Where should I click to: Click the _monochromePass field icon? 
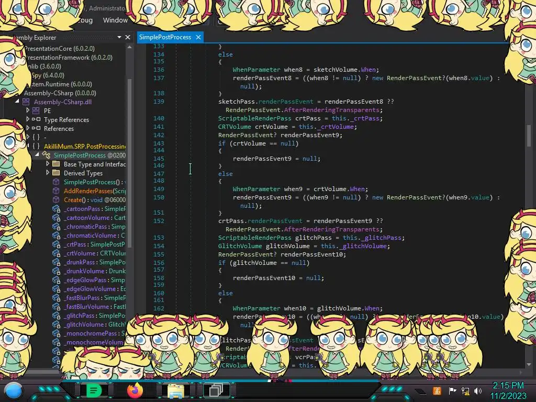pyautogui.click(x=56, y=333)
